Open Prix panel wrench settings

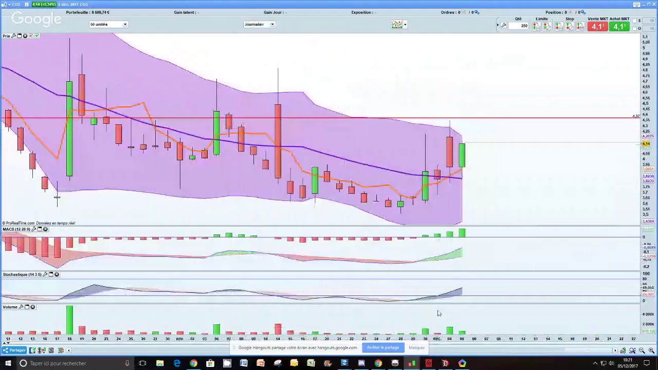click(x=14, y=36)
